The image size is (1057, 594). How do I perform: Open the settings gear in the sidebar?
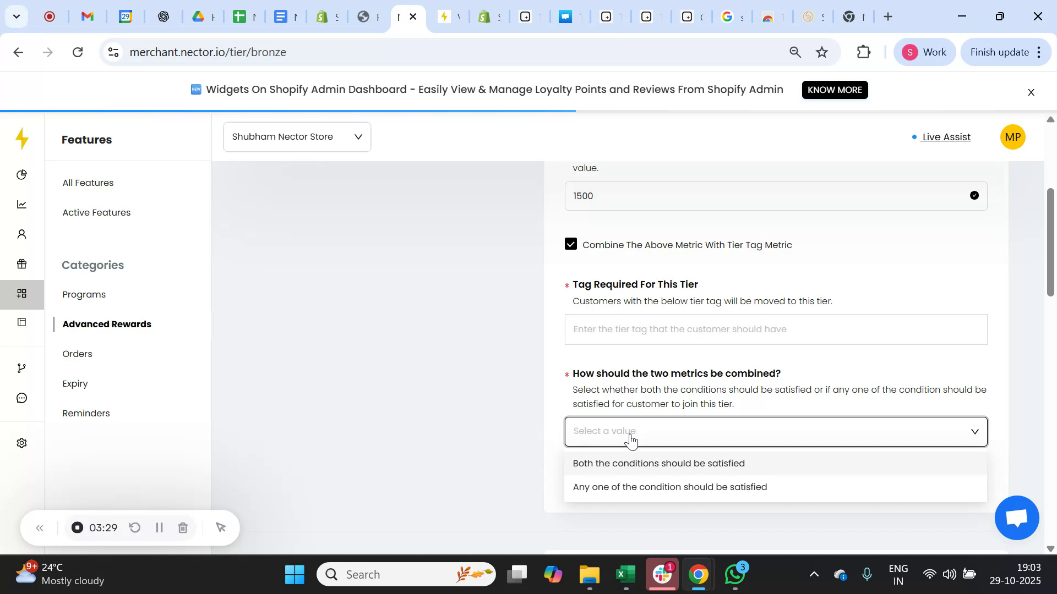22,443
